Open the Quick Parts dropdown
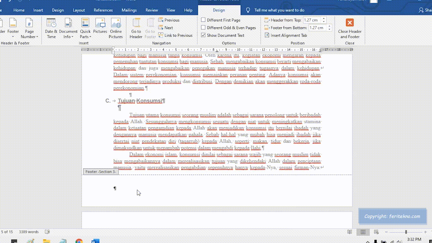Image resolution: width=432 pixels, height=243 pixels. pos(85,28)
